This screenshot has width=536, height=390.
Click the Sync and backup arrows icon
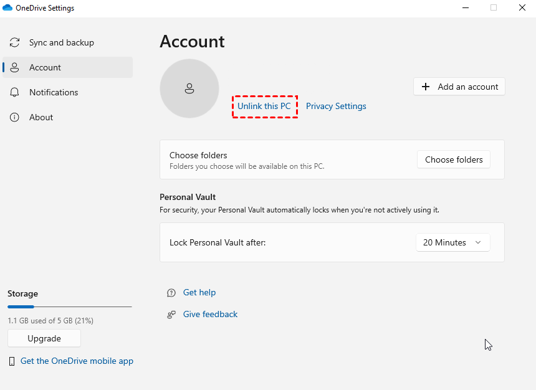[x=15, y=42]
